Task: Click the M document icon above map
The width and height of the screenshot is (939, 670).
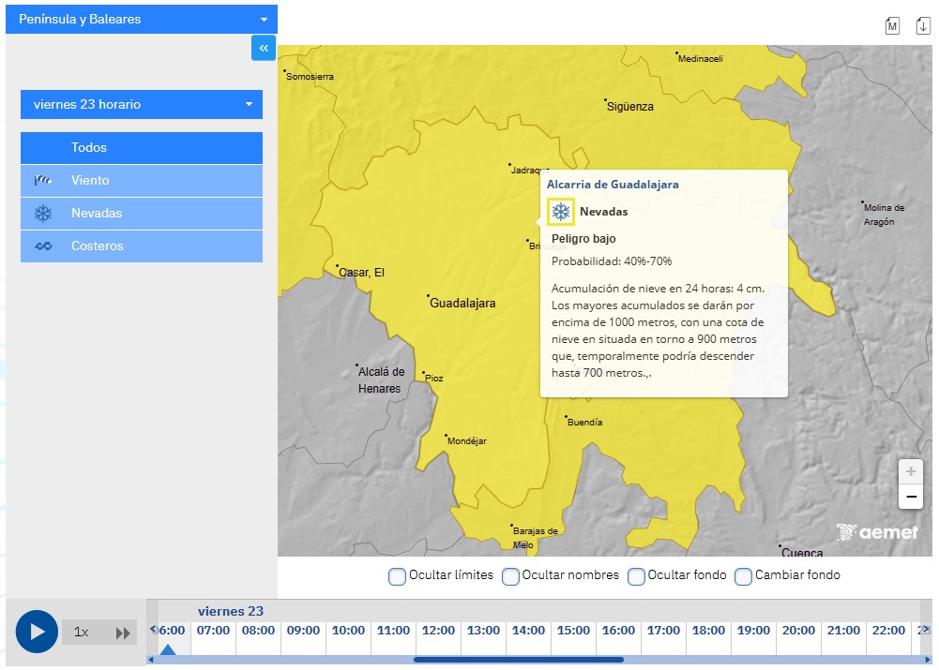Action: click(x=892, y=26)
